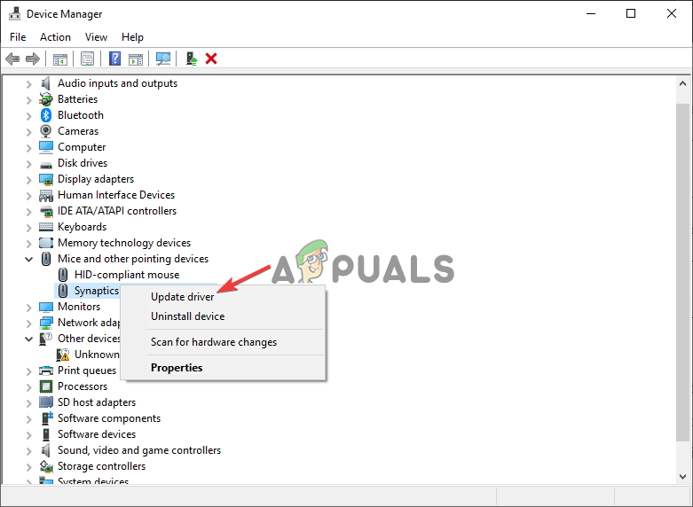The image size is (693, 507).
Task: Select the Cameras label
Action: tap(78, 131)
